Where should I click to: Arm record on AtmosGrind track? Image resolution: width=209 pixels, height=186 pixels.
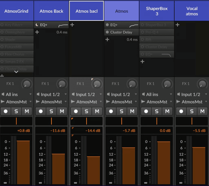pos(6,111)
